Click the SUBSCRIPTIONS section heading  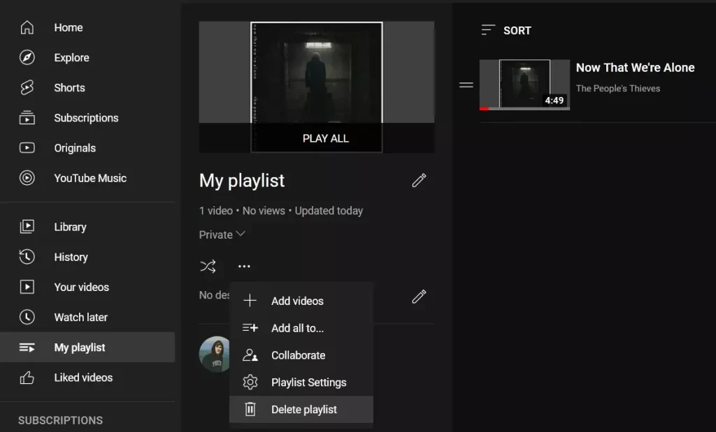60,420
